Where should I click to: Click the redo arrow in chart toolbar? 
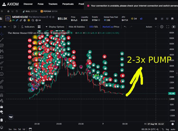[x=131, y=27]
